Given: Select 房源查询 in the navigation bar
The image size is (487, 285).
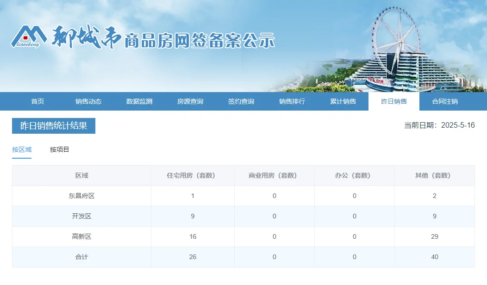Looking at the screenshot, I should (190, 101).
